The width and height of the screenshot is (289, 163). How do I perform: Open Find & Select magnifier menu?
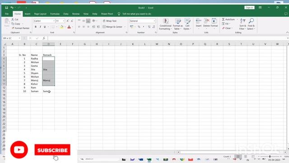point(251,24)
